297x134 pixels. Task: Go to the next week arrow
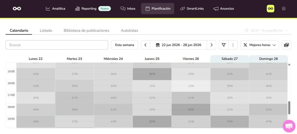211,45
